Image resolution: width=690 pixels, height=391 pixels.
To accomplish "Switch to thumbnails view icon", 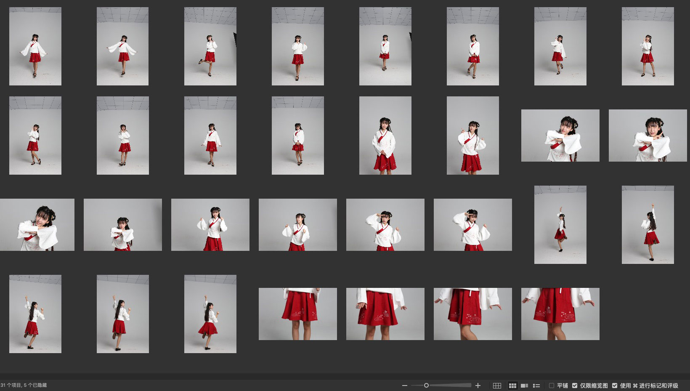I will 512,386.
